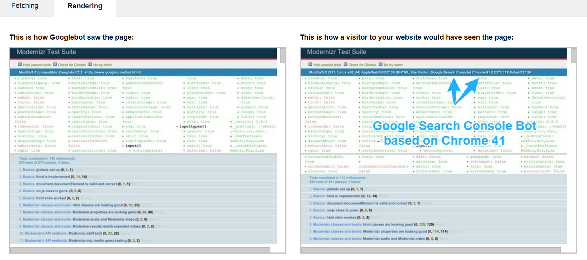Select the Rendering tab

click(x=85, y=6)
